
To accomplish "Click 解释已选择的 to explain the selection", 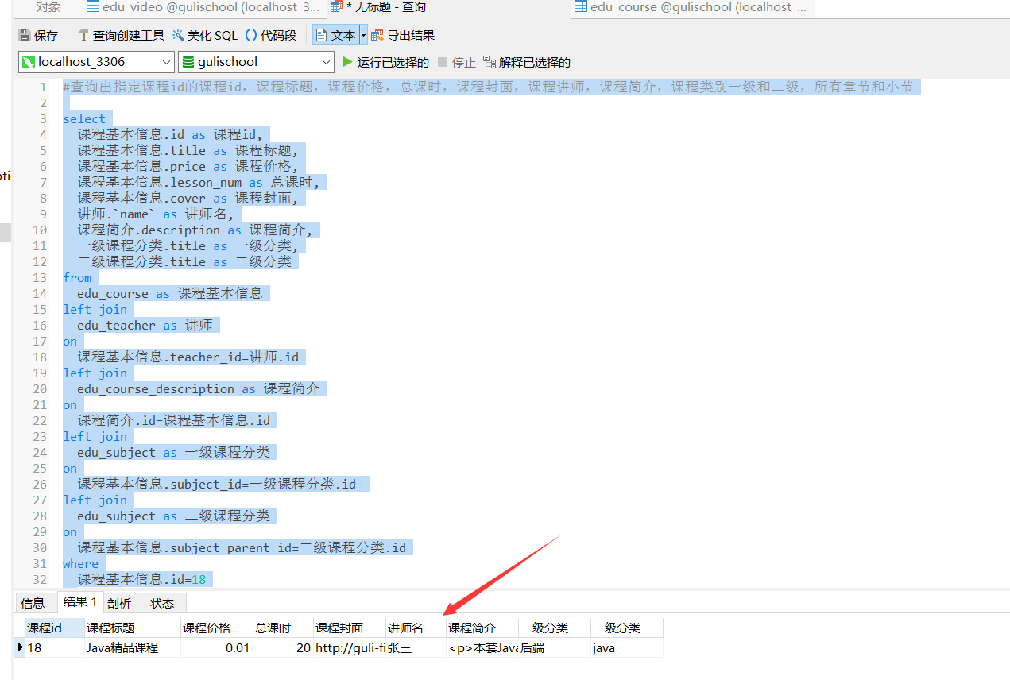I will click(x=527, y=62).
